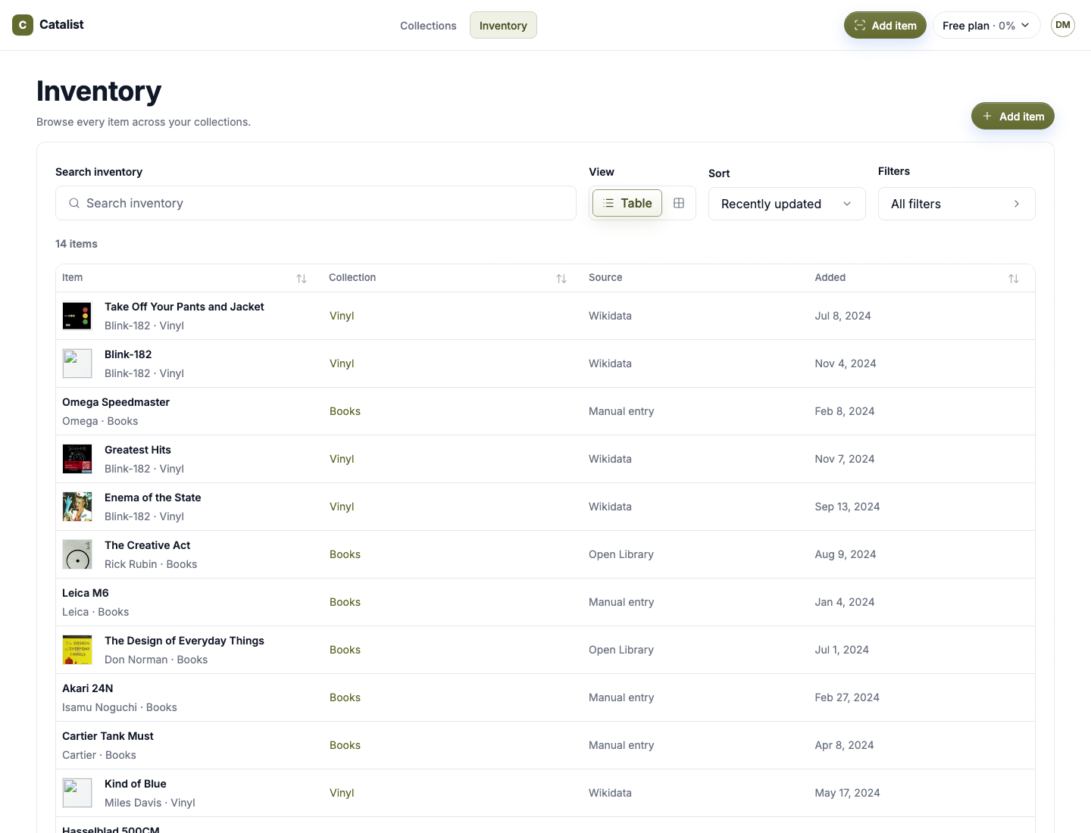Open the Vinyl link for Kind of Blue
This screenshot has height=833, width=1091.
[x=342, y=793]
